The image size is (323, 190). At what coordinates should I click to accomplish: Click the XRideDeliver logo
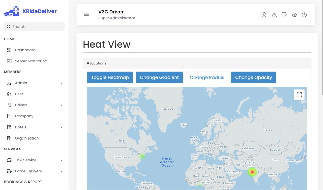coord(30,11)
